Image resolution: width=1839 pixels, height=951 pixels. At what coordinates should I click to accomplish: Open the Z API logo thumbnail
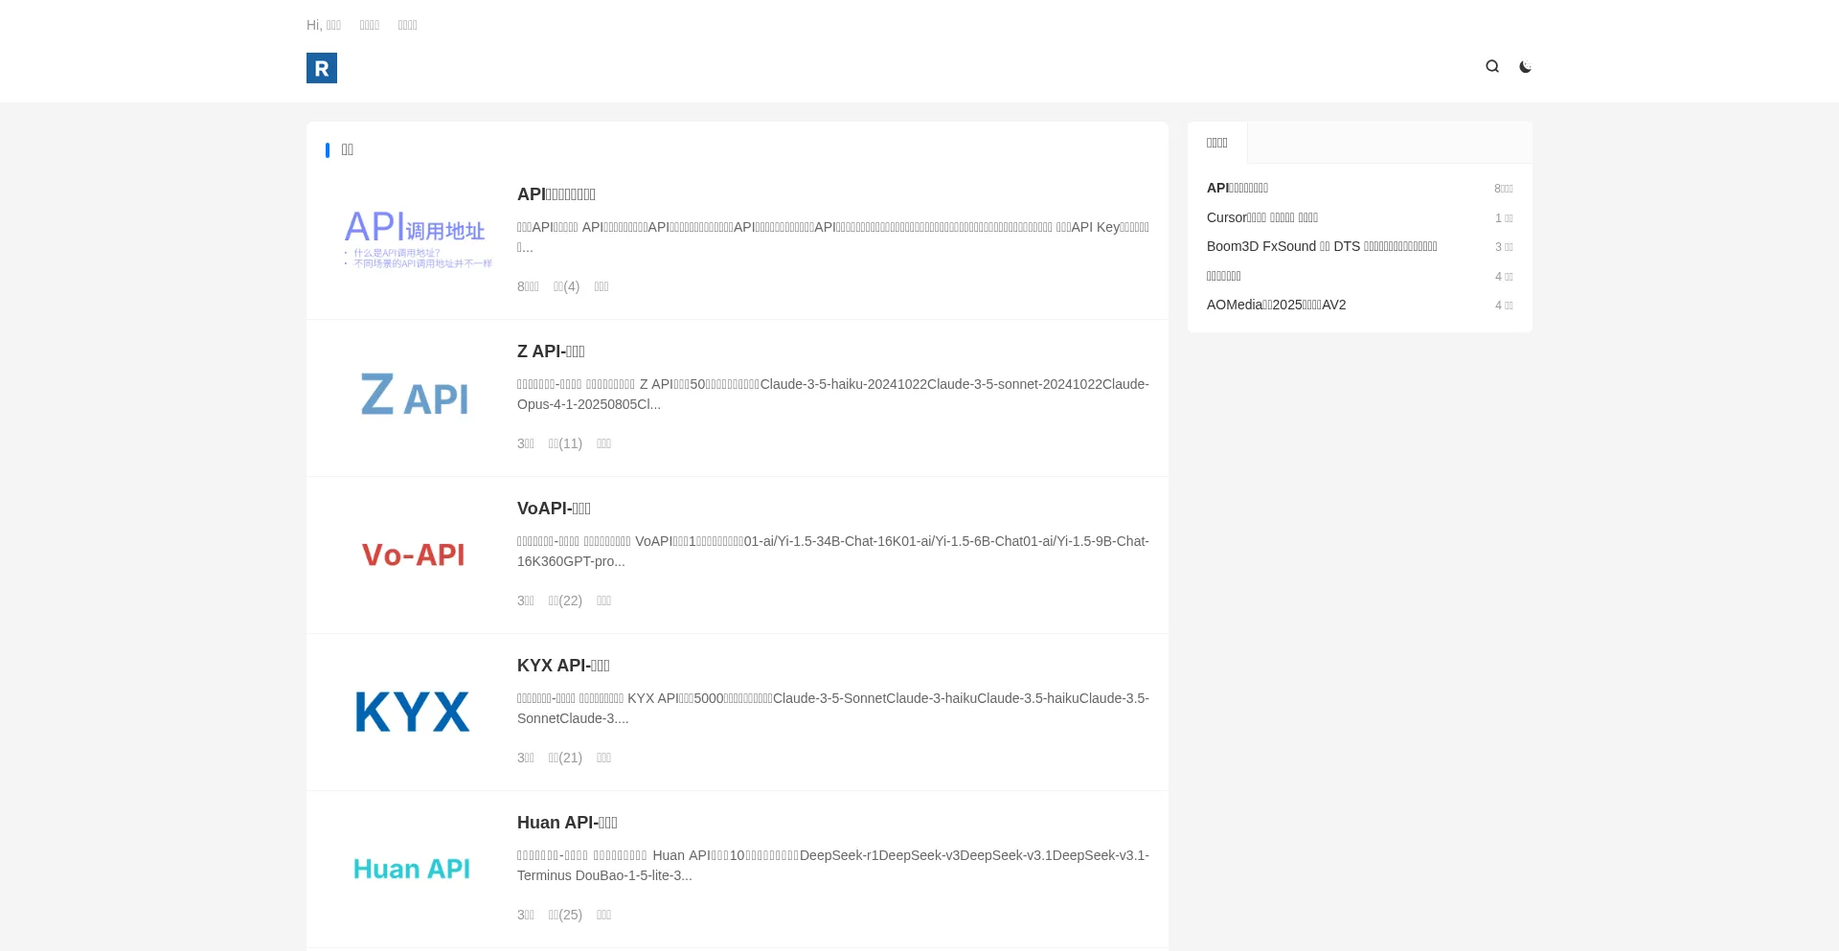pos(413,395)
